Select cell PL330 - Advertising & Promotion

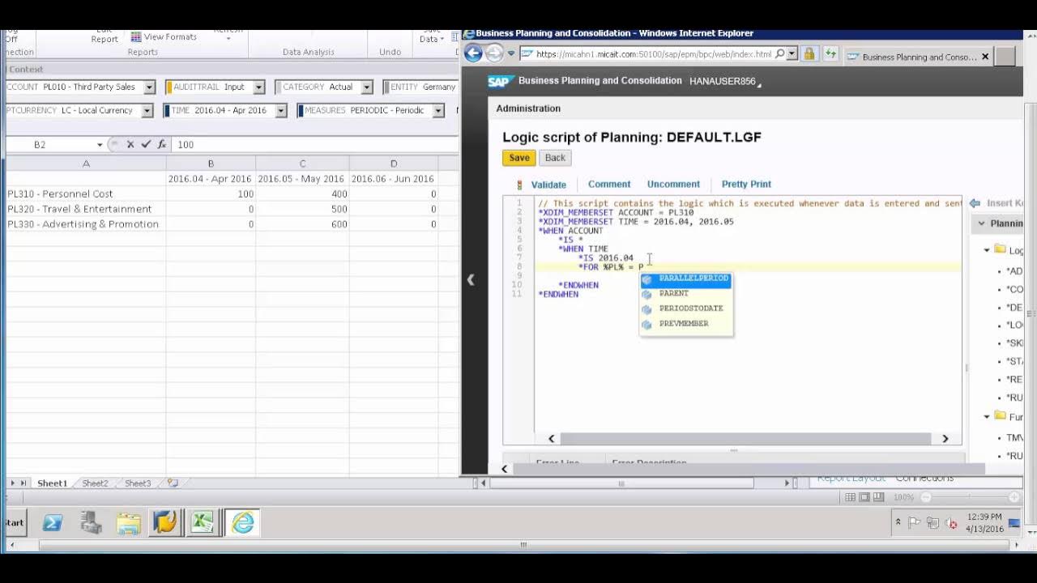[86, 224]
